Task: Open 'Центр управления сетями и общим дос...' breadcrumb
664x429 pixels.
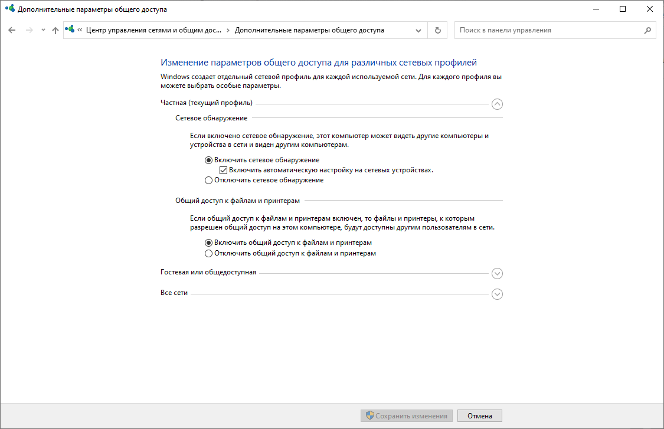Action: point(153,30)
